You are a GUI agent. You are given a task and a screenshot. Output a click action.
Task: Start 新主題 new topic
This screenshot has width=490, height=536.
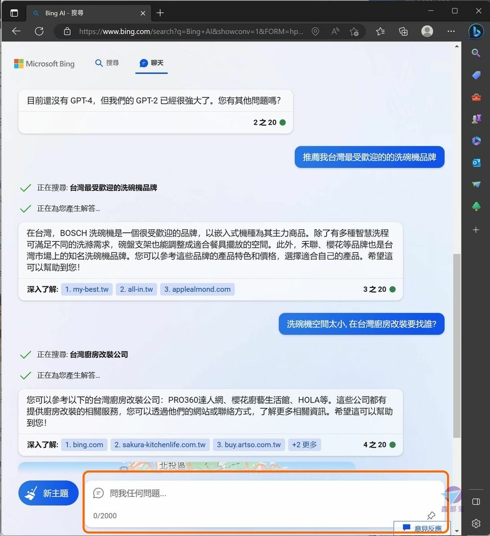coord(49,493)
